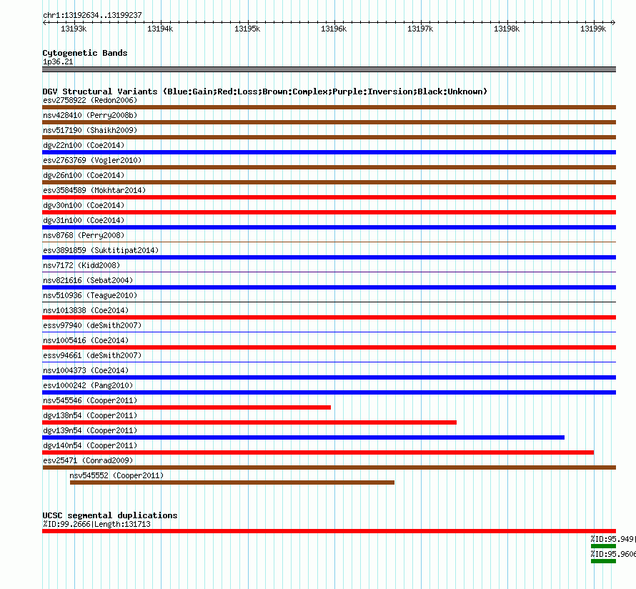Click the 13193k ruler mark
Screen dimensions: 636x589
click(x=74, y=29)
